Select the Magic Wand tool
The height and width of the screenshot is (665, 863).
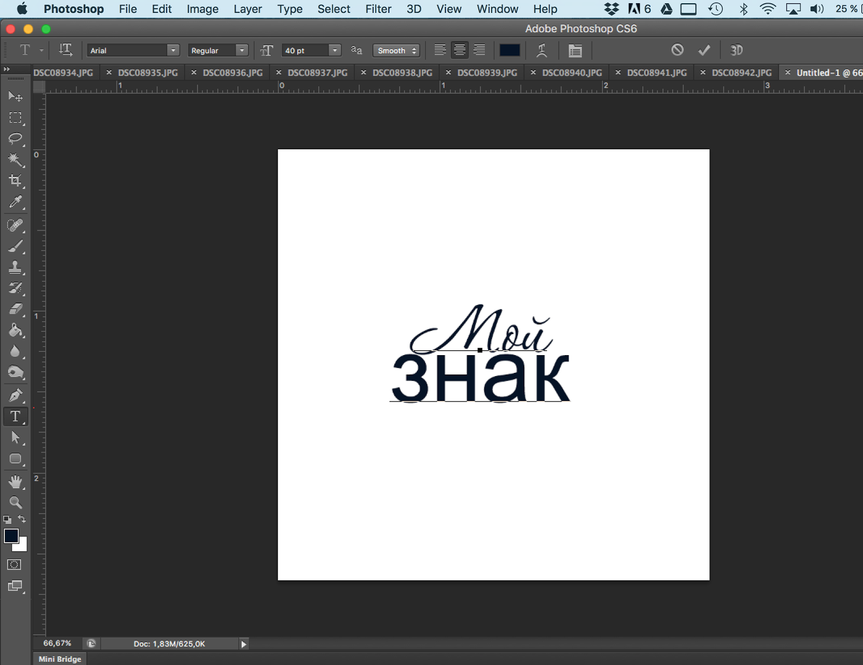click(15, 160)
